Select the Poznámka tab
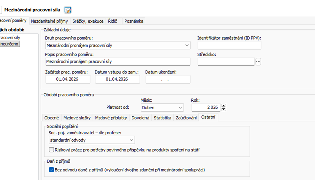 (x=134, y=21)
